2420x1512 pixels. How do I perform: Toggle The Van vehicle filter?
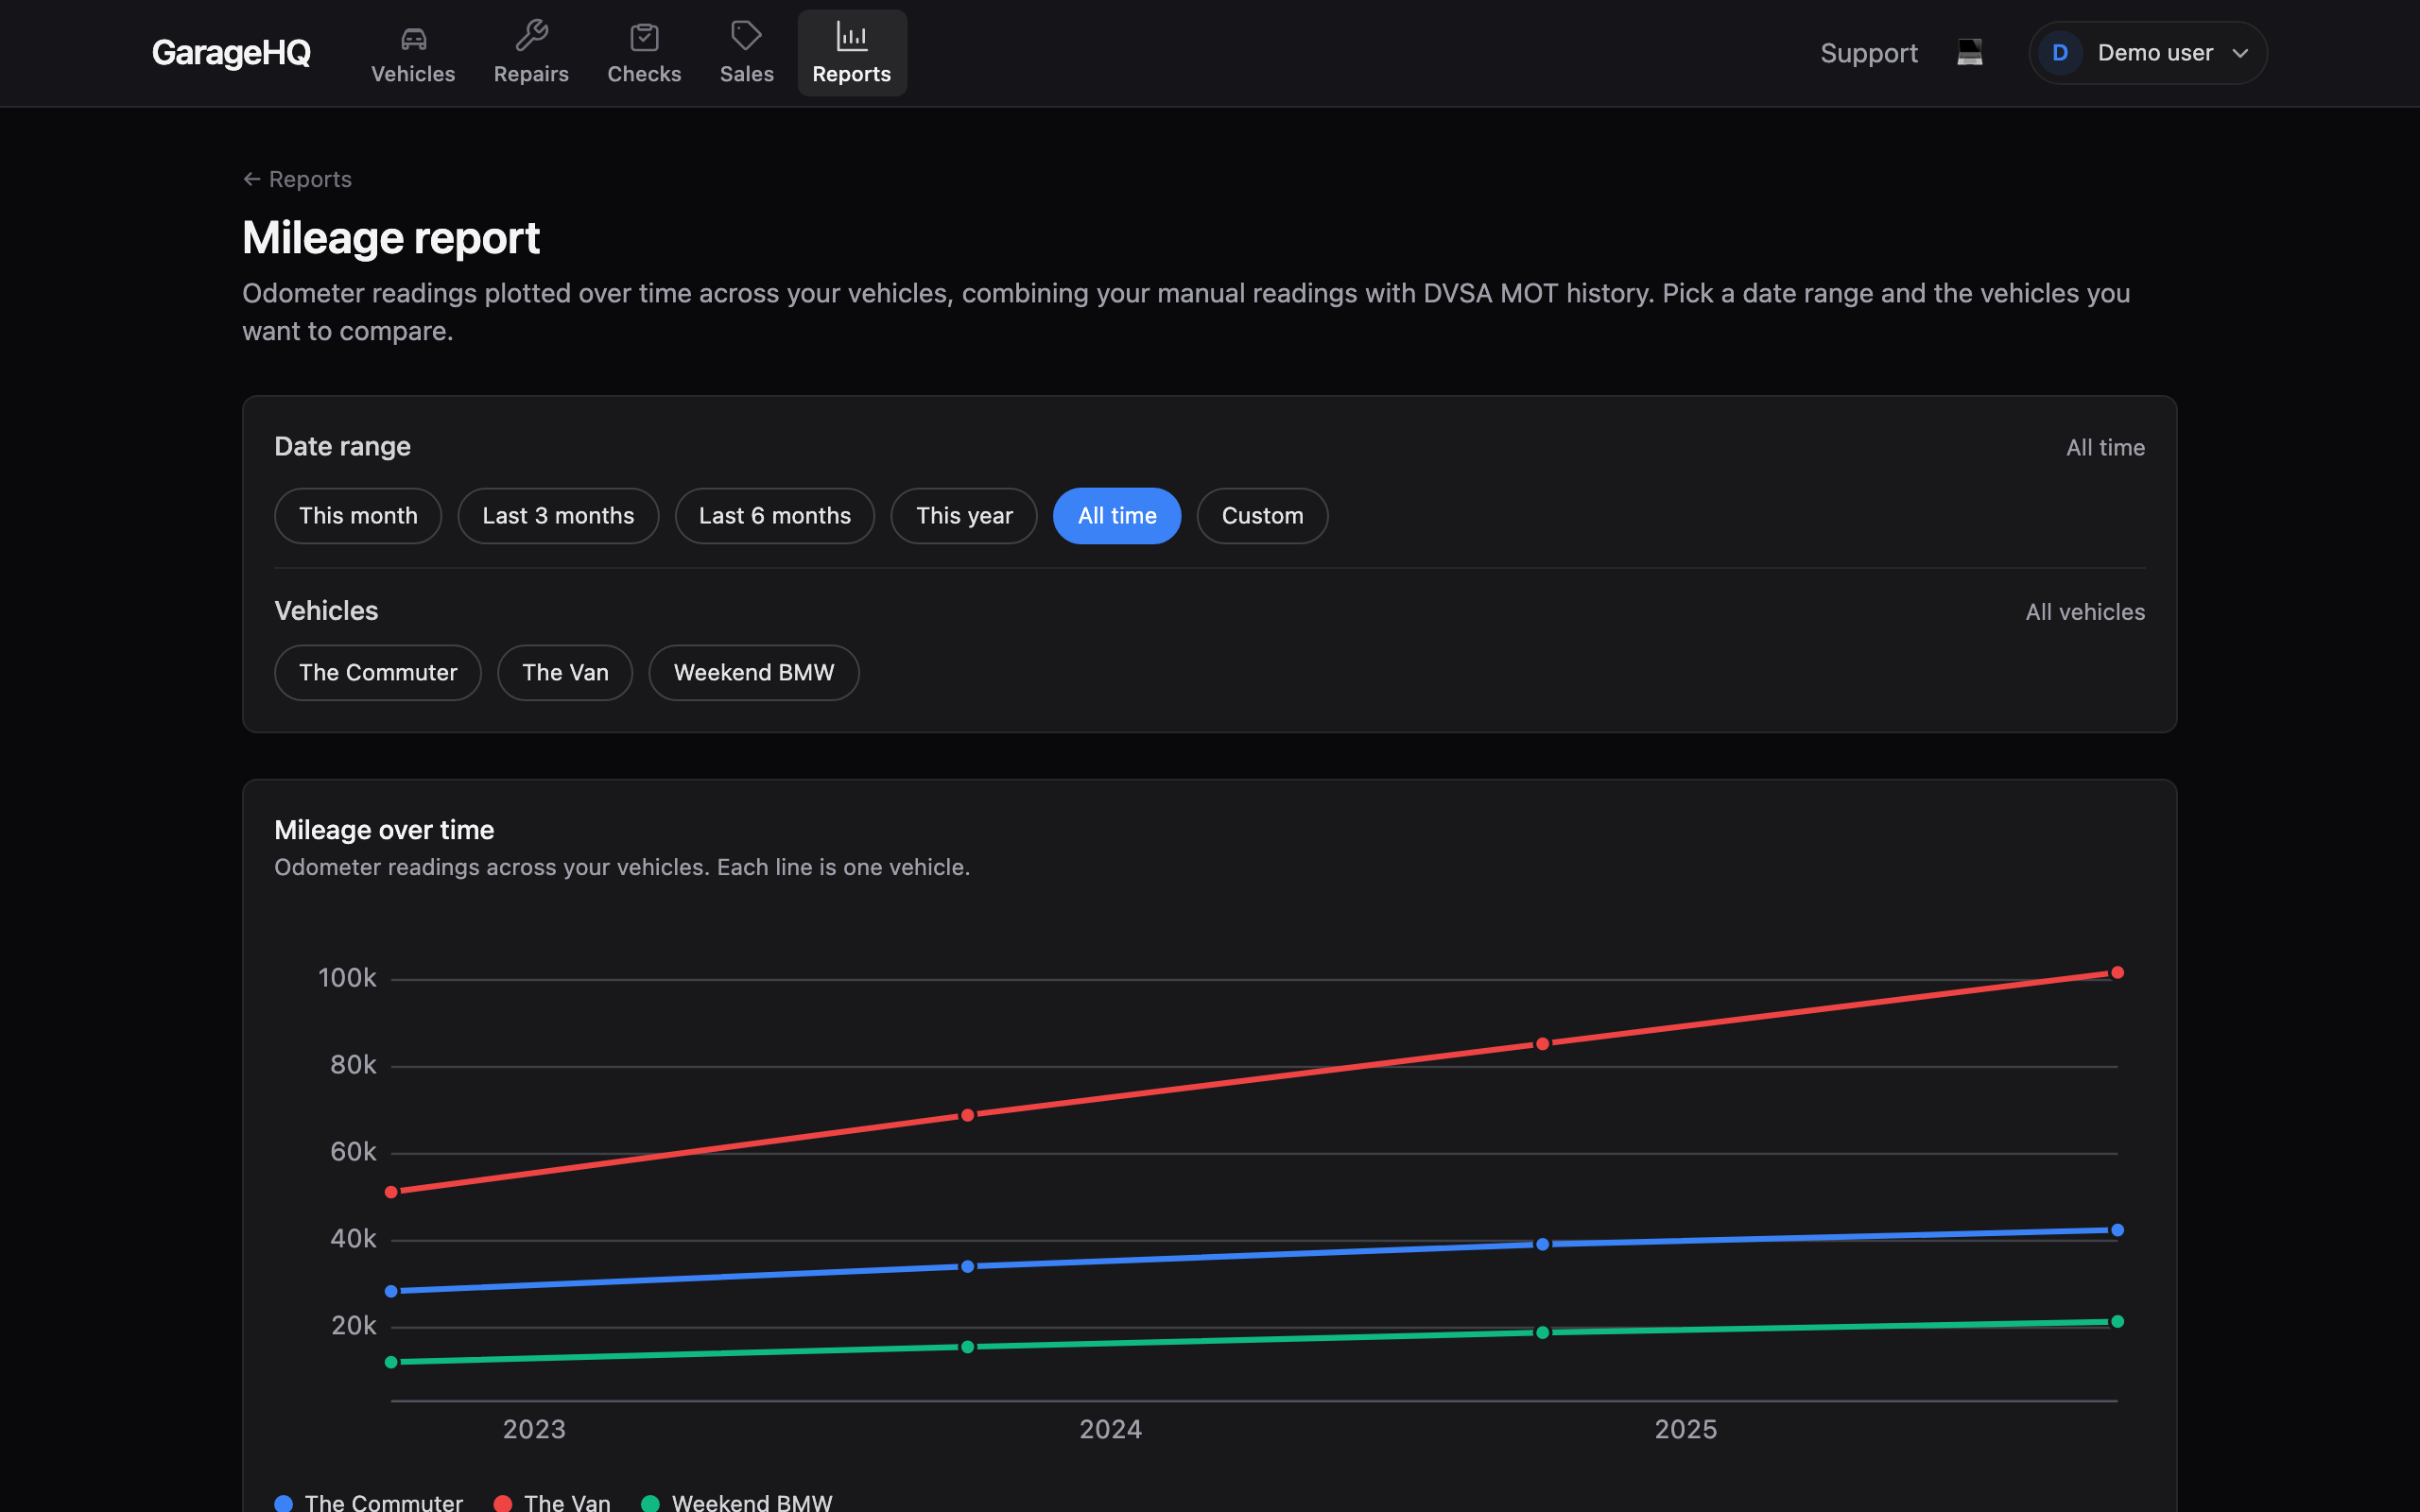point(565,673)
